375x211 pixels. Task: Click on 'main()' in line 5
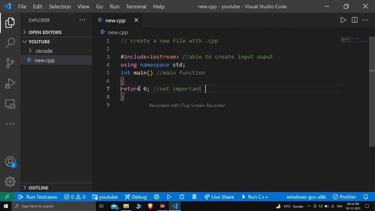(x=143, y=73)
